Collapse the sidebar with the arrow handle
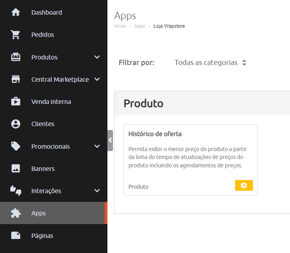 pos(110,140)
